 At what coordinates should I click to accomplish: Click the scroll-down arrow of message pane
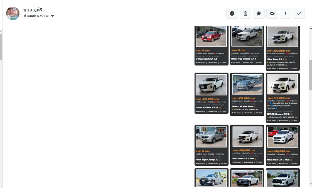coord(311,184)
